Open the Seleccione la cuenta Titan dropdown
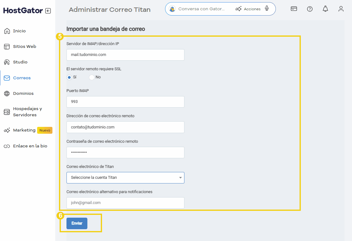Screen dimensions: 352x241 coord(125,178)
